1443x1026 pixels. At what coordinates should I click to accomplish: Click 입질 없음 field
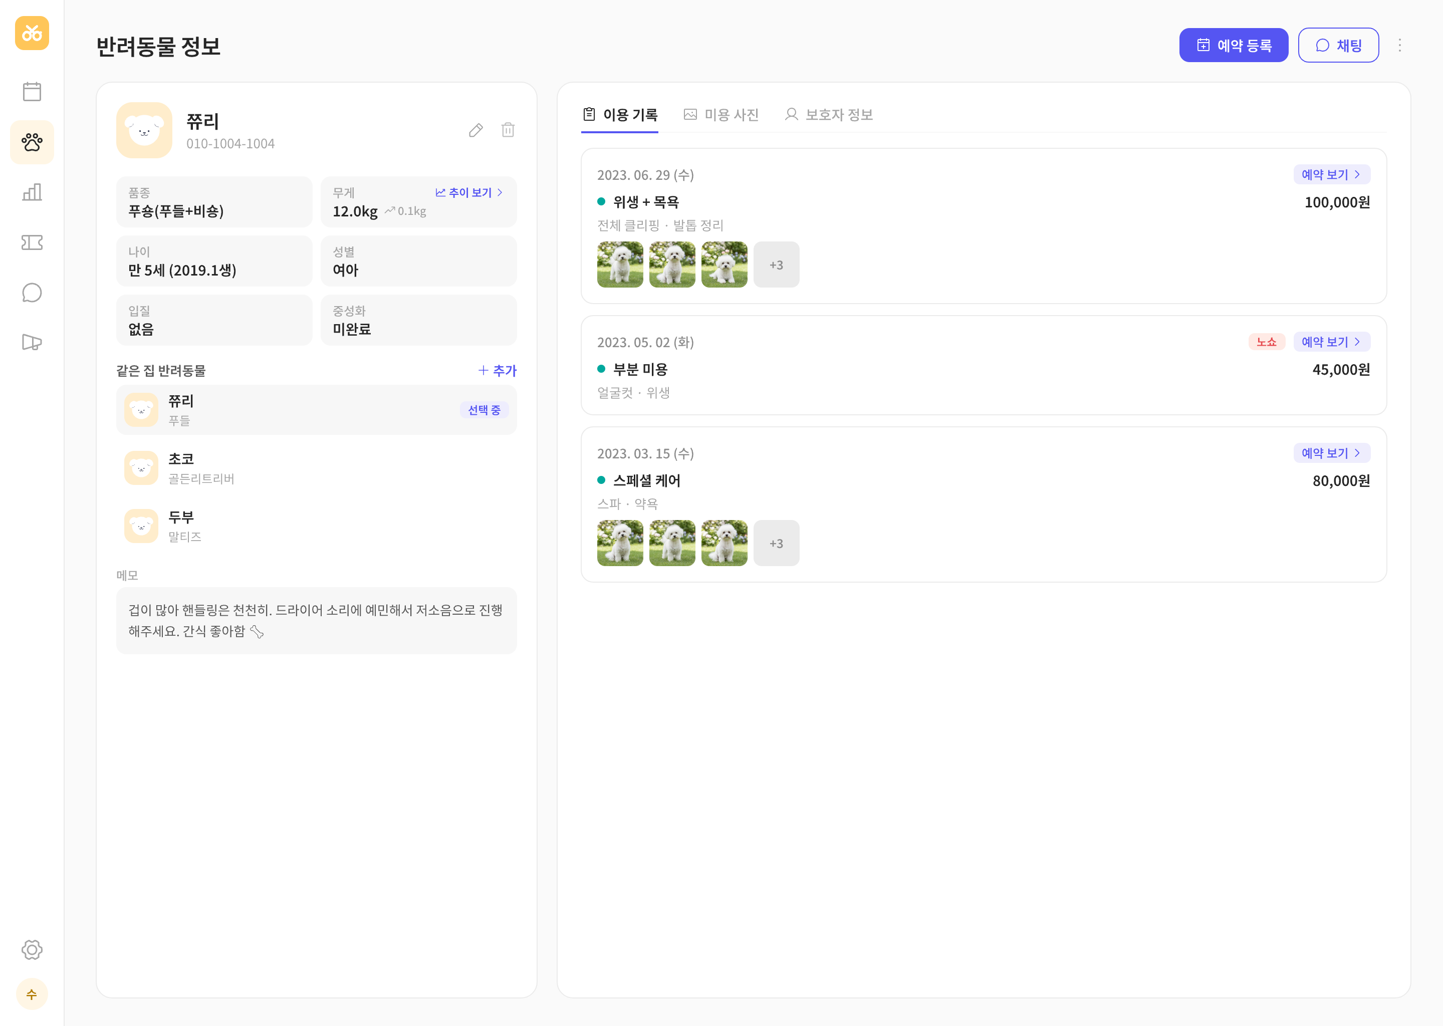click(x=214, y=320)
